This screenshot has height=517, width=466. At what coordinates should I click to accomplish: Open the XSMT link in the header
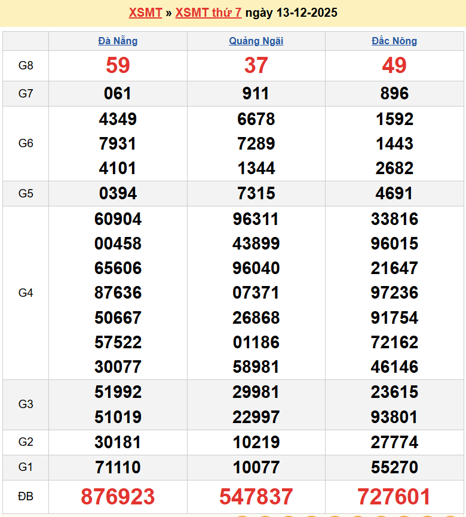(x=145, y=13)
